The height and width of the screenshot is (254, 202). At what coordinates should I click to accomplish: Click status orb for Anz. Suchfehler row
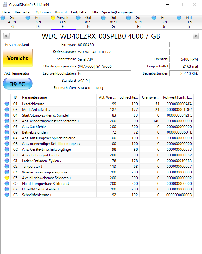pos(7,126)
